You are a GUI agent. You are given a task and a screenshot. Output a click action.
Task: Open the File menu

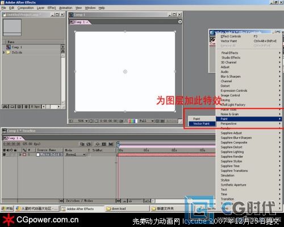pos(3,8)
